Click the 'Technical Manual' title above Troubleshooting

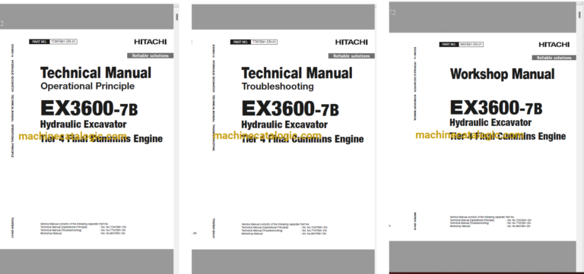[297, 73]
